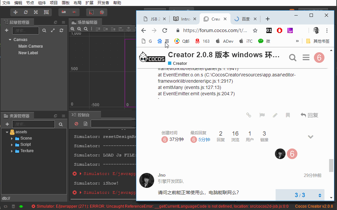This screenshot has height=210, width=337.
Task: Open 节点 menu
Action: 30,3
